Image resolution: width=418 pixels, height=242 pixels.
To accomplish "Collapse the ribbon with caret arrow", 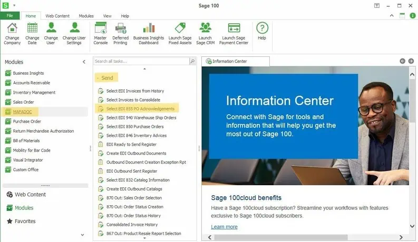I will [x=392, y=16].
